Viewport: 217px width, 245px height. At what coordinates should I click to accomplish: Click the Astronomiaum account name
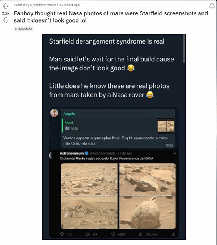coord(72,154)
